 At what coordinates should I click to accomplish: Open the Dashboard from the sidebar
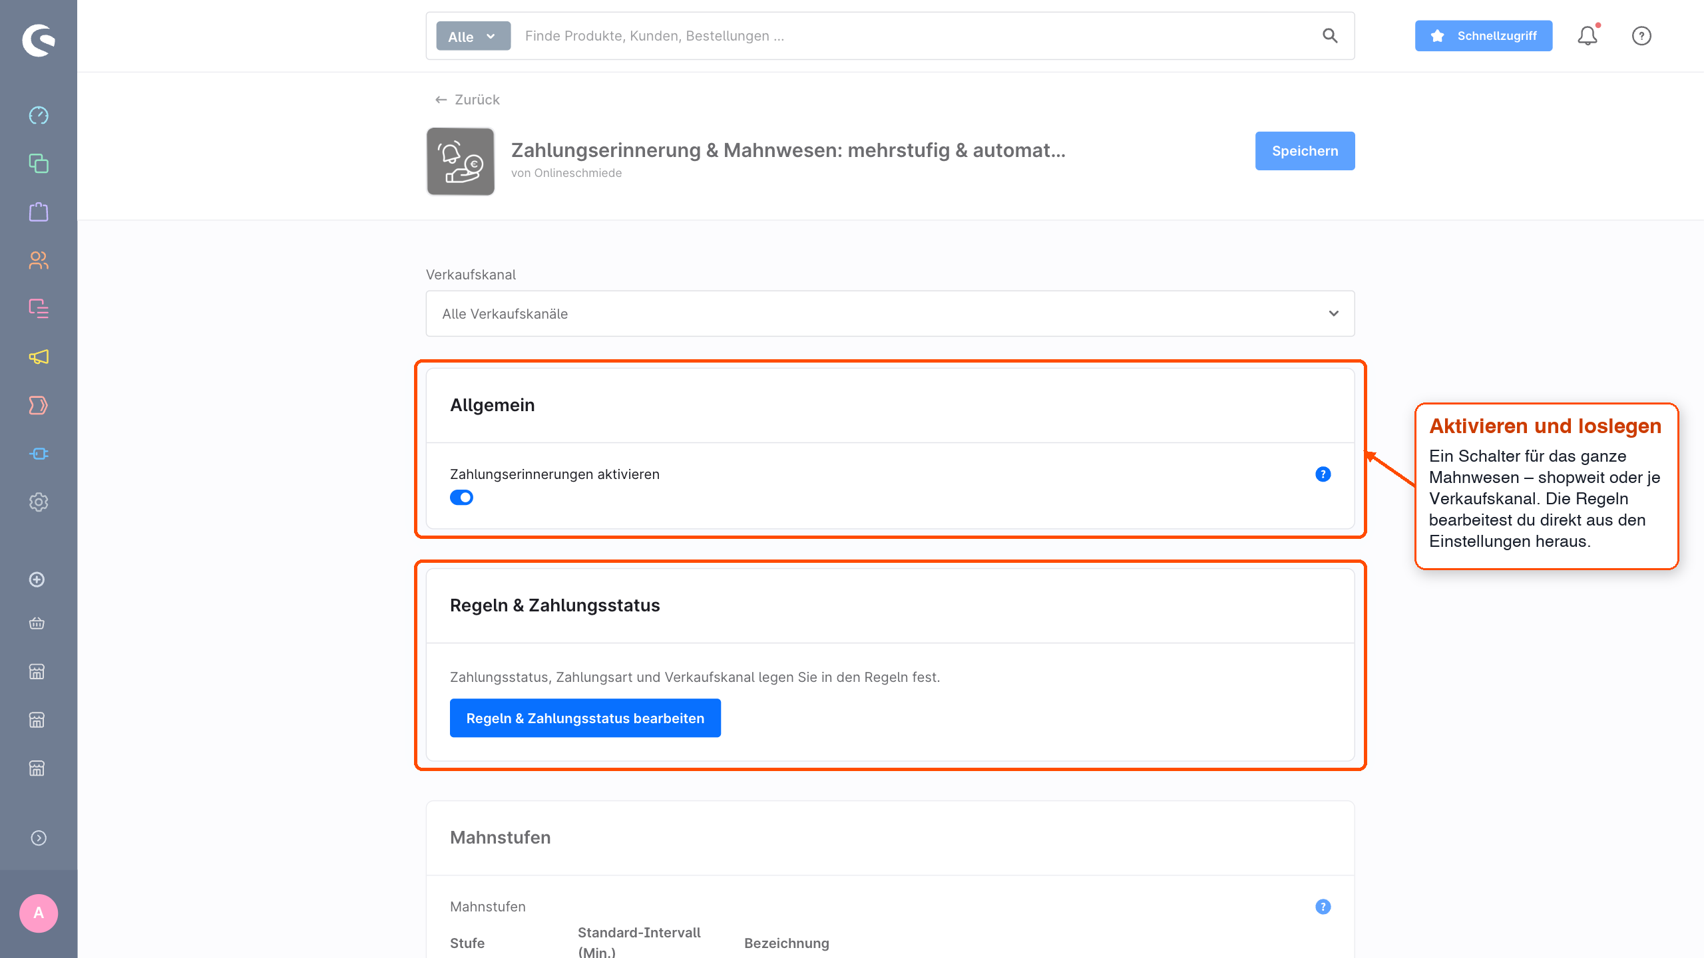pyautogui.click(x=39, y=115)
